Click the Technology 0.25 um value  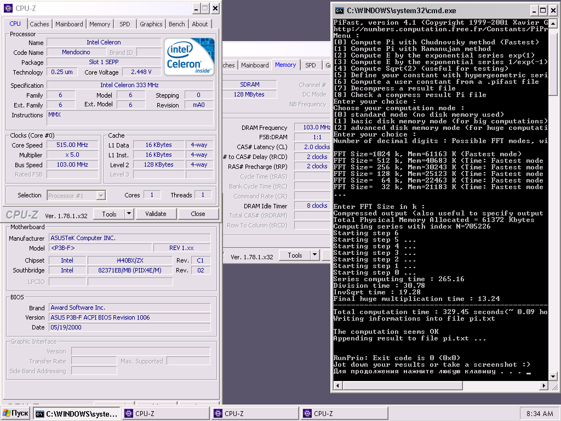[x=61, y=72]
